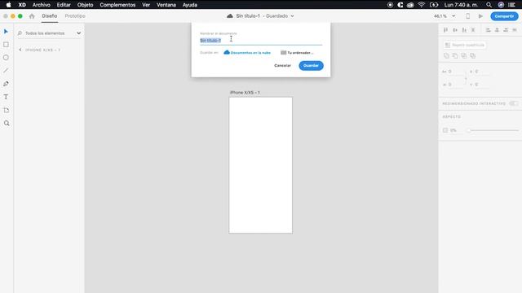The height and width of the screenshot is (293, 522).
Task: Select the Rectangle tool
Action: pyautogui.click(x=6, y=45)
